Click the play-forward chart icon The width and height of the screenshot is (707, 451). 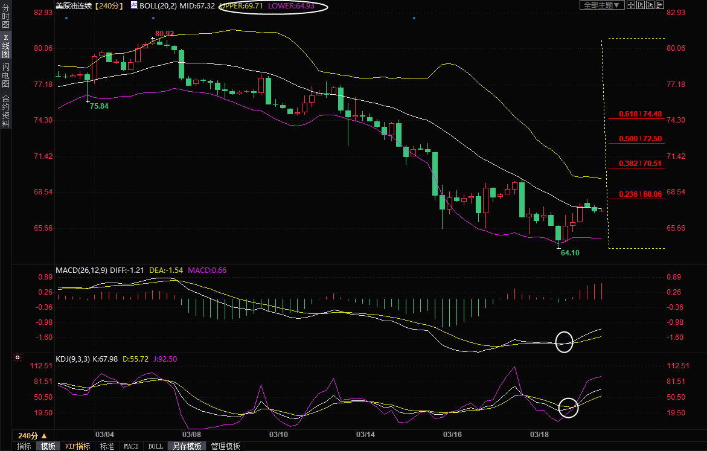650,5
